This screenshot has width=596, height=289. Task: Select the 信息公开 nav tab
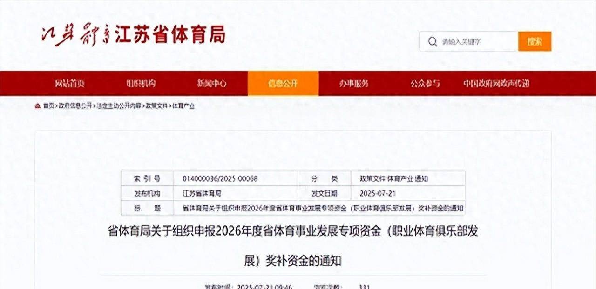click(x=283, y=84)
